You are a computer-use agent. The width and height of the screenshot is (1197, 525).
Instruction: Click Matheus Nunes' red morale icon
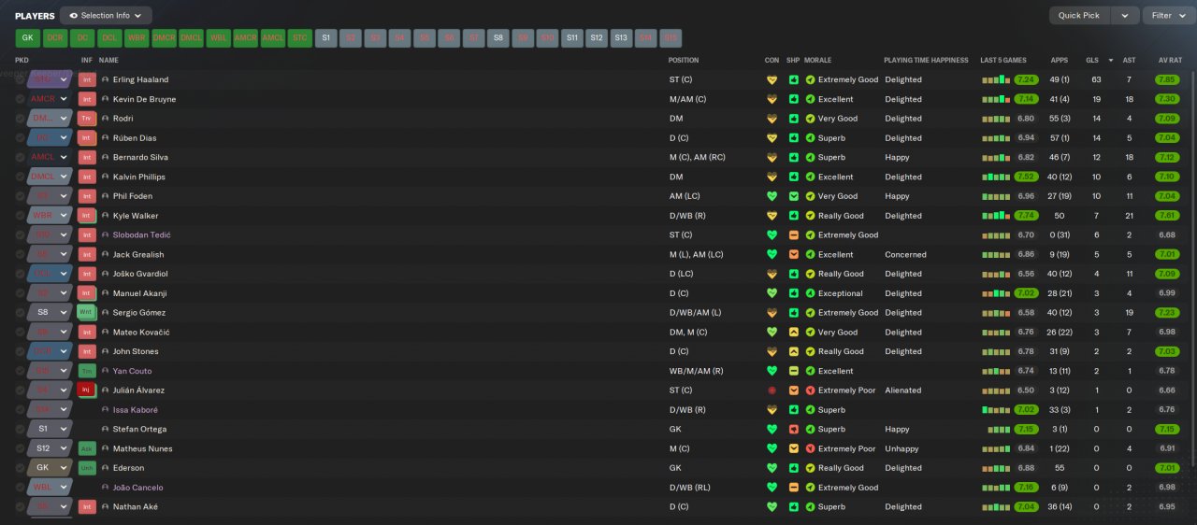[810, 448]
